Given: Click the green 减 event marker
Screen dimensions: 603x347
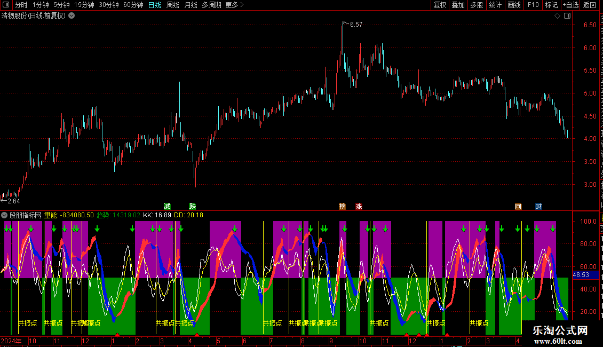Looking at the screenshot, I should pos(167,207).
